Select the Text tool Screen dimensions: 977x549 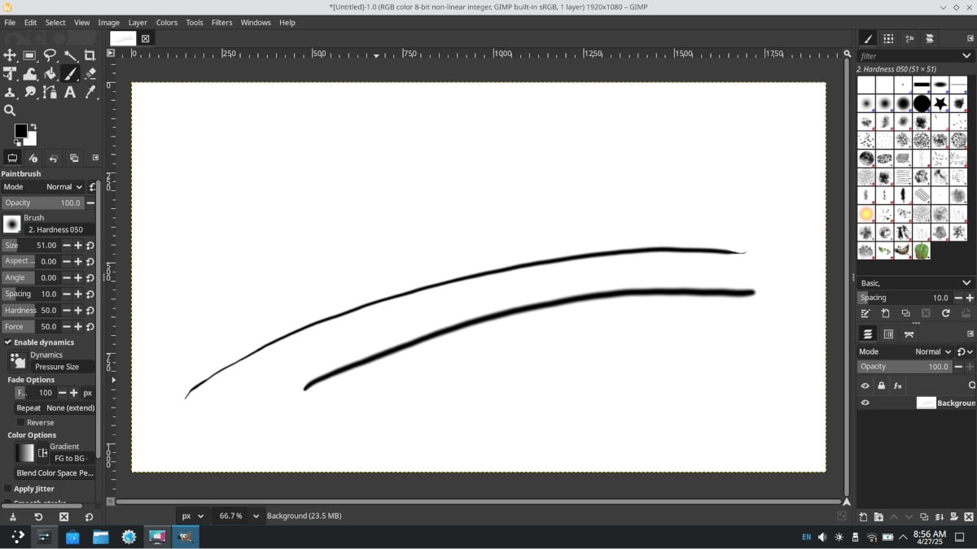click(70, 93)
